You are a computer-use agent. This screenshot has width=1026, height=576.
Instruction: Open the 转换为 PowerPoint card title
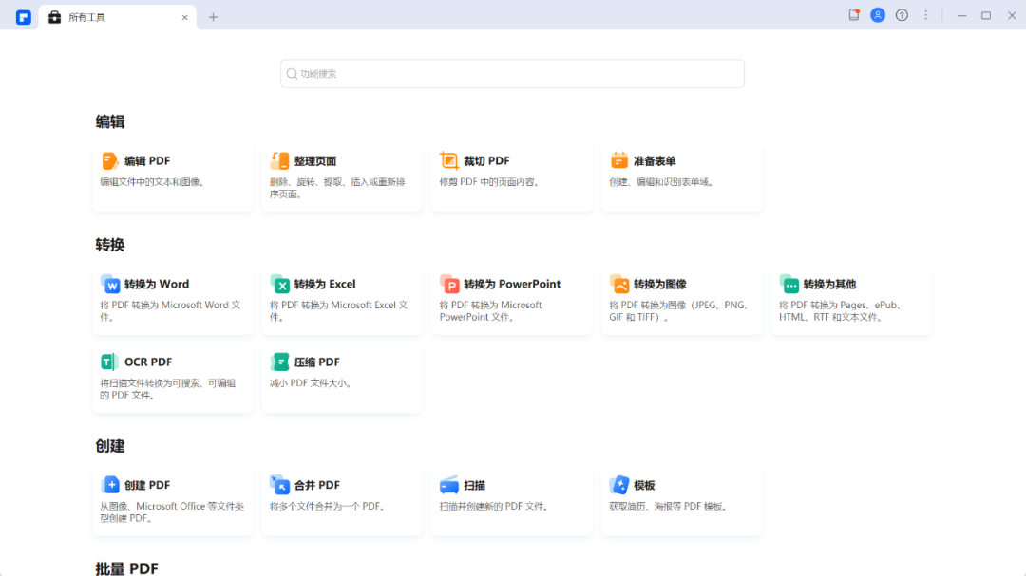(512, 284)
